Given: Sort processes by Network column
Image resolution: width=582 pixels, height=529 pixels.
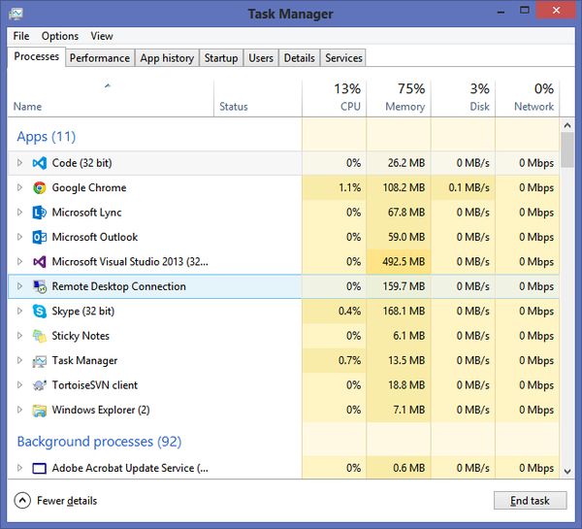Looking at the screenshot, I should 527,98.
